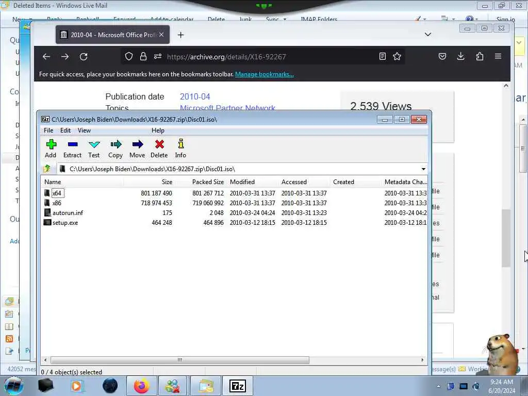528x396 pixels.
Task: Click the Firefox page vertical scrollbar thumb
Action: (506, 238)
